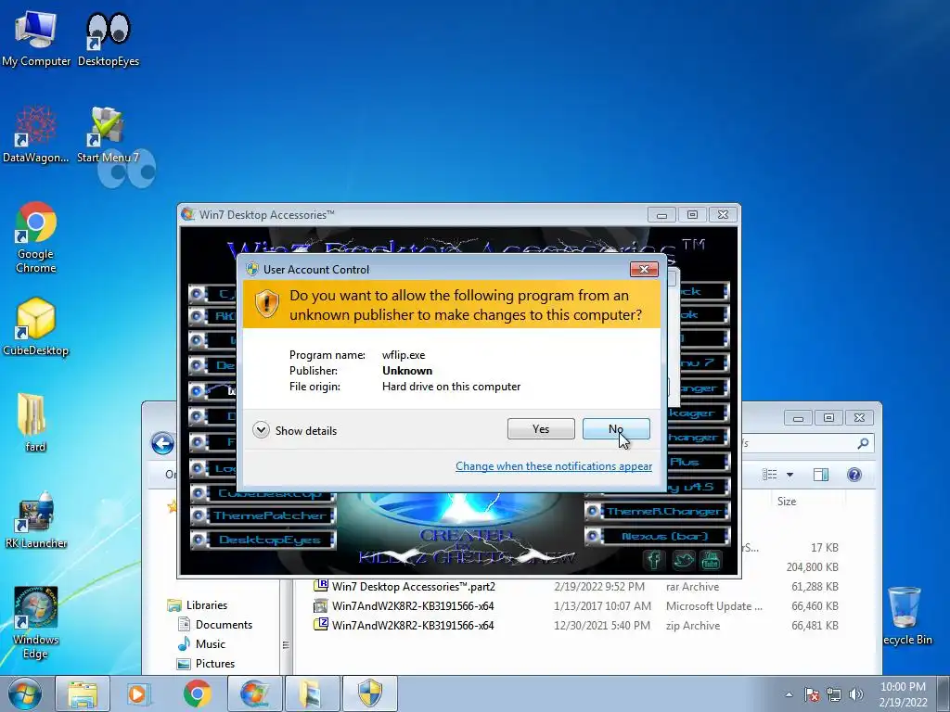The height and width of the screenshot is (712, 950).
Task: Open DesktopEyes shortcut on desktop
Action: click(109, 37)
